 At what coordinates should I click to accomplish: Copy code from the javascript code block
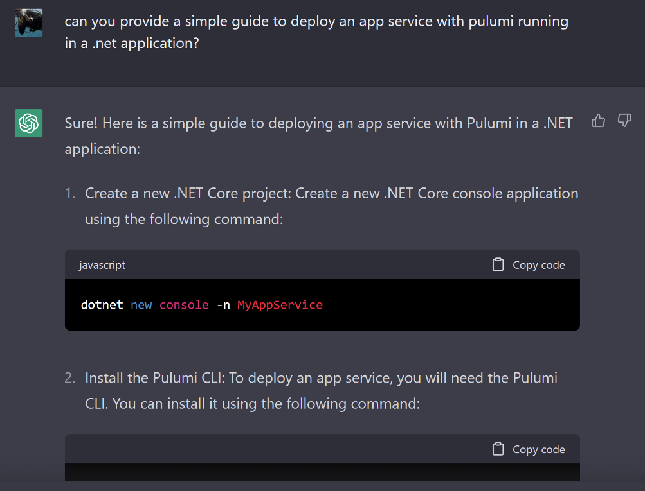click(529, 265)
